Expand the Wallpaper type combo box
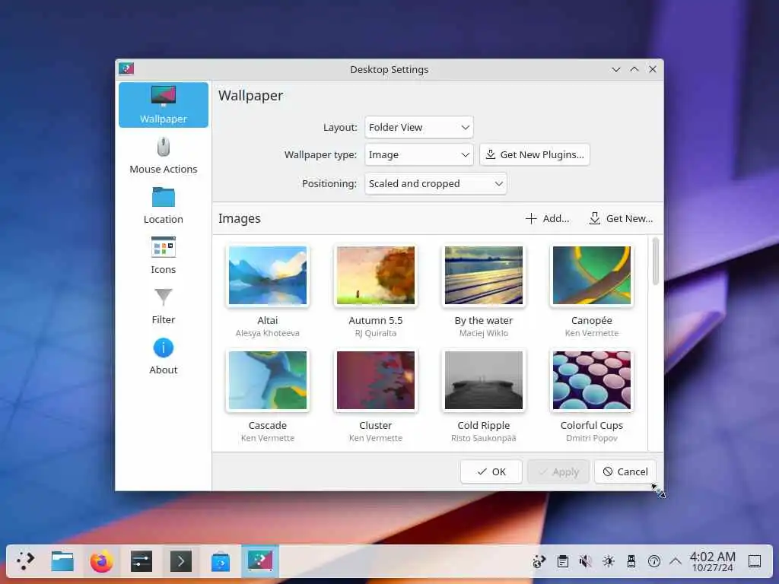This screenshot has width=779, height=584. coord(418,154)
